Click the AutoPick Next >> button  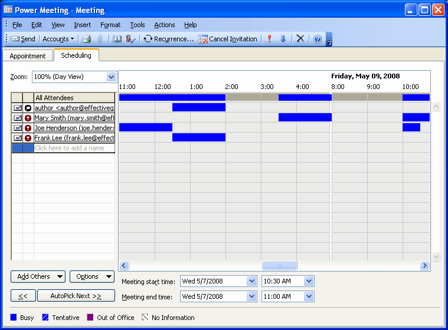pos(76,296)
